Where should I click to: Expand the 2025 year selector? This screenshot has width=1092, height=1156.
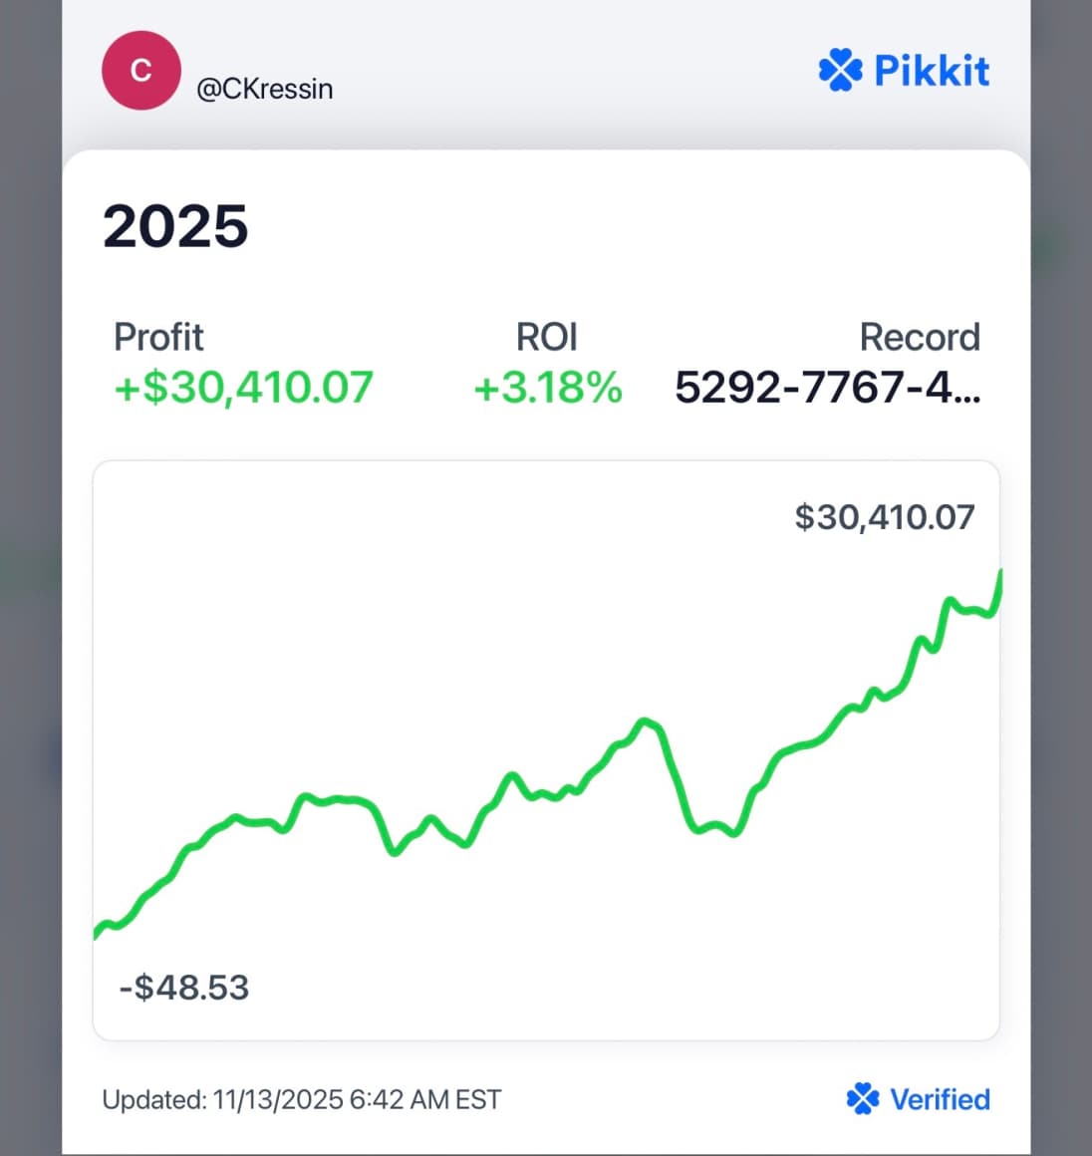(175, 227)
